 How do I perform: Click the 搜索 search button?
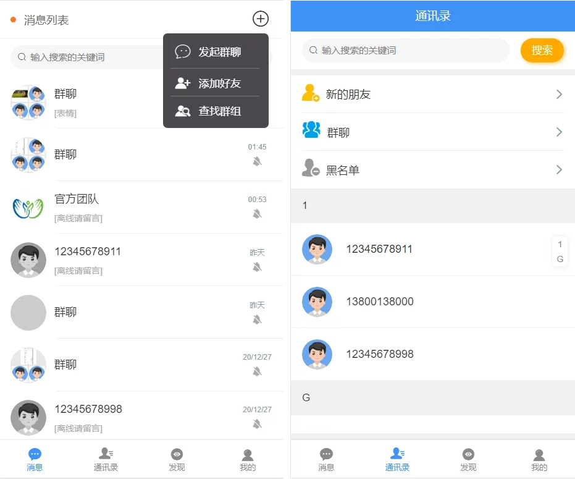542,51
